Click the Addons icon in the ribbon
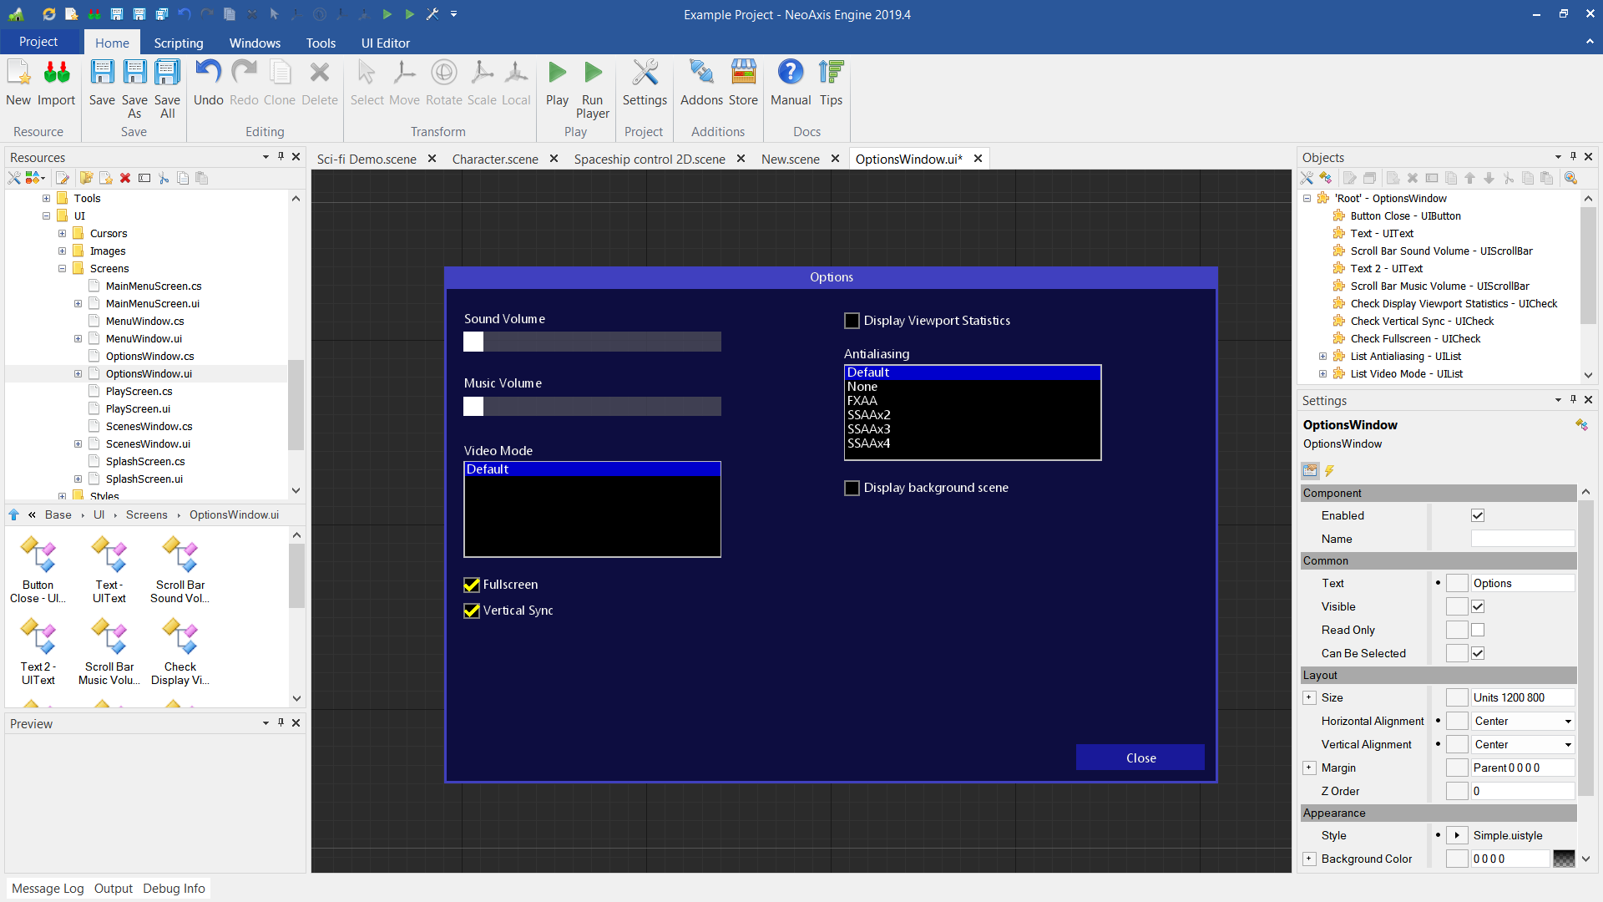Screen dimensions: 1603x902 pyautogui.click(x=701, y=73)
